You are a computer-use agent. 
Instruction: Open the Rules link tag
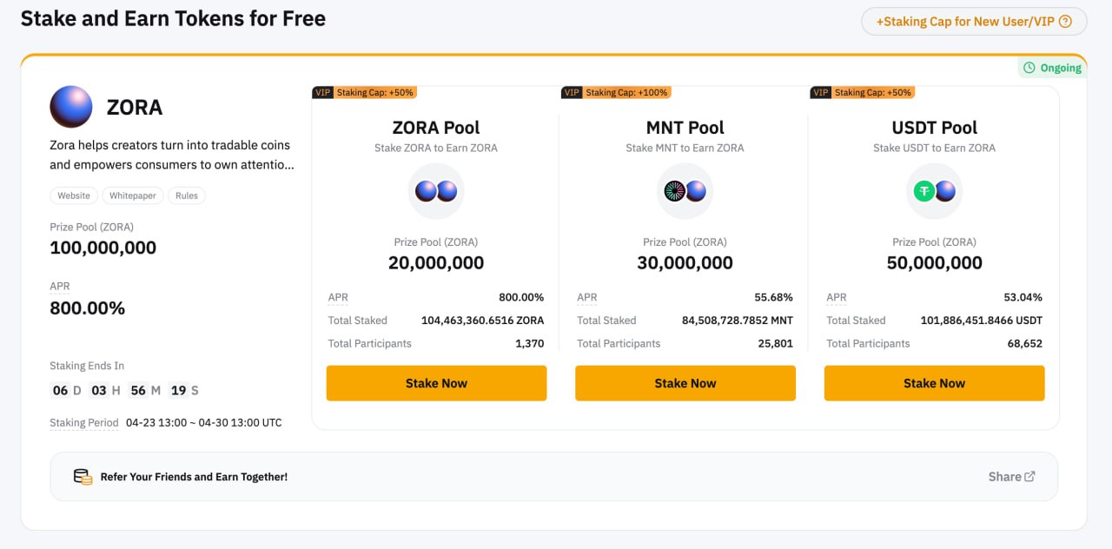(x=187, y=195)
